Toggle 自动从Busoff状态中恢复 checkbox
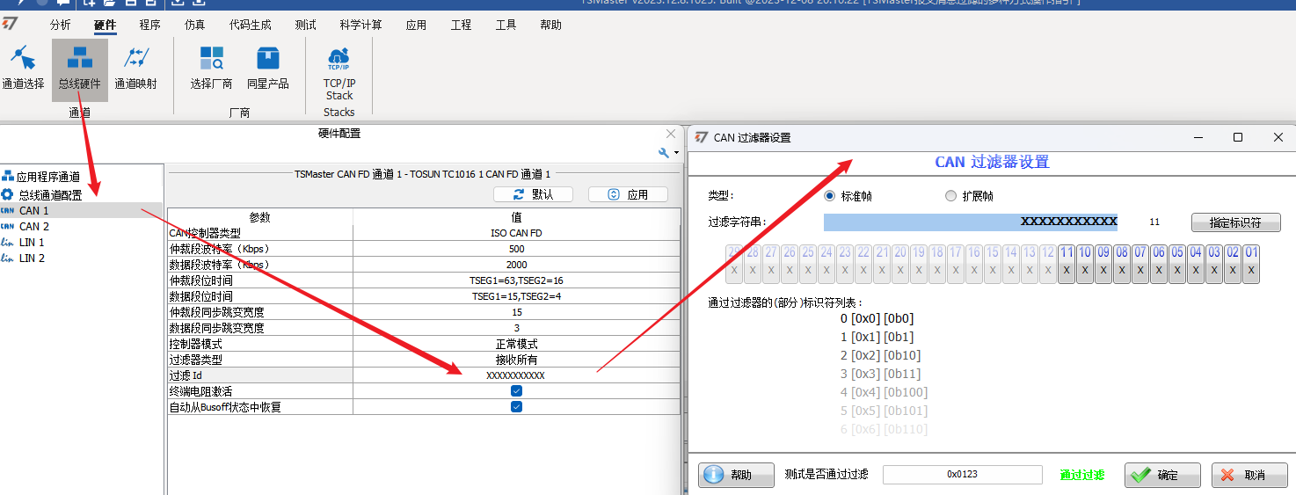 tap(516, 406)
